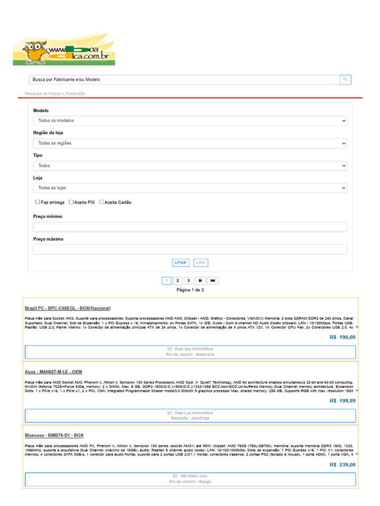The width and height of the screenshot is (380, 506).
Task: Tick the Aceita PIX checkbox
Action: click(x=71, y=202)
